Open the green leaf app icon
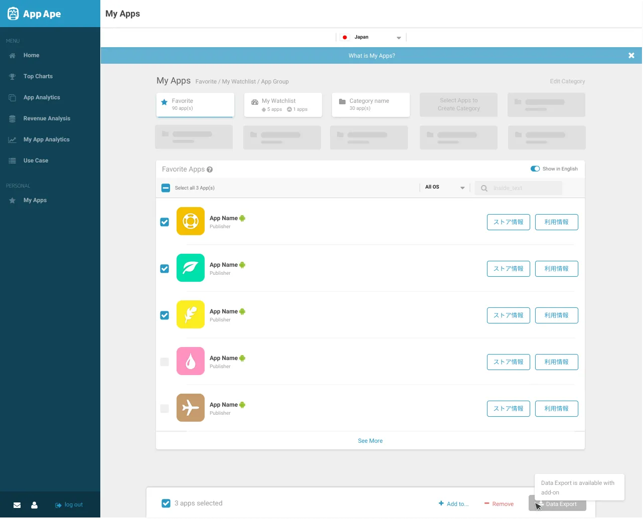 point(191,268)
